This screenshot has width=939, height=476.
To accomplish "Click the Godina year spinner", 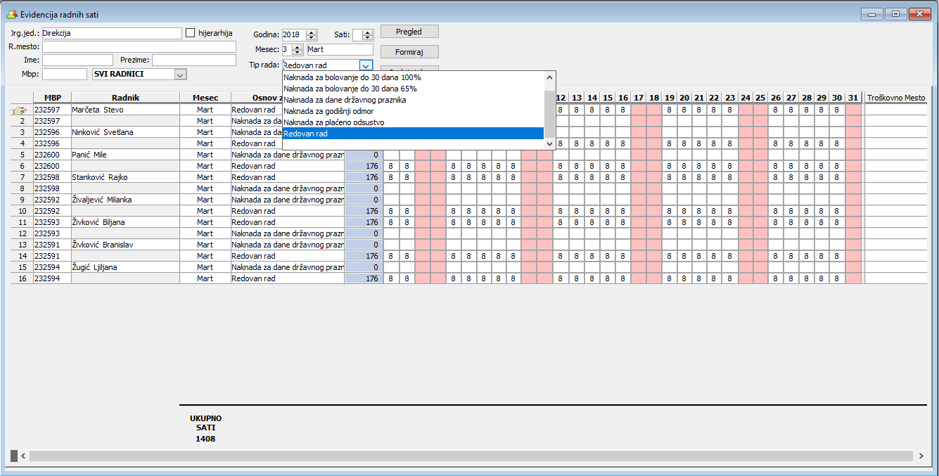I will 312,34.
